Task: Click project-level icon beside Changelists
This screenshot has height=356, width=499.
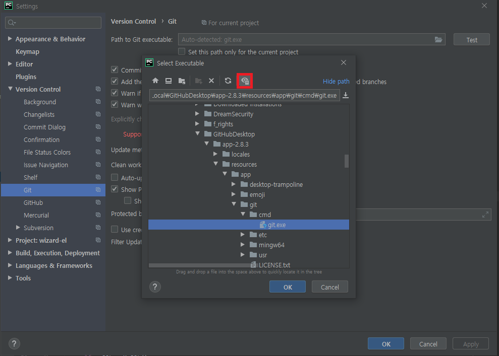Action: click(98, 114)
